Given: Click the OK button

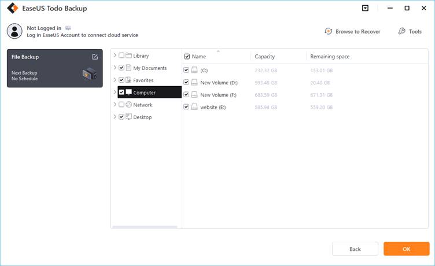Looking at the screenshot, I should click(407, 249).
